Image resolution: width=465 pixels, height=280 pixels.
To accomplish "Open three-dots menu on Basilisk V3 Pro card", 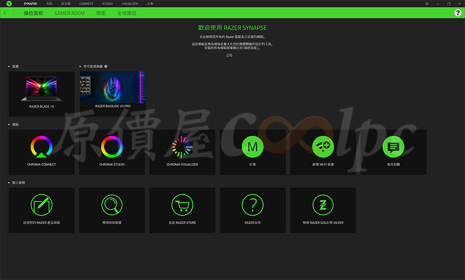I will coord(141,75).
